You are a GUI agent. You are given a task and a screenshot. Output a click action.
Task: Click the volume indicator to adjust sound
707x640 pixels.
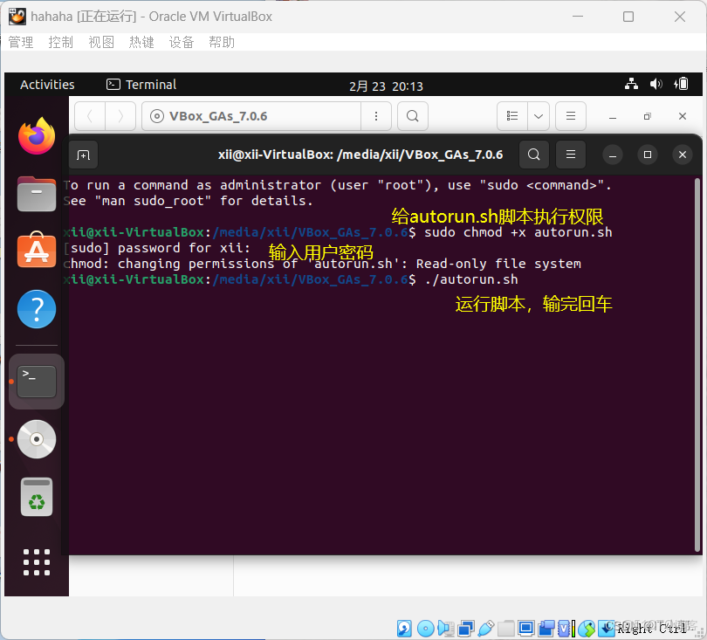(656, 84)
